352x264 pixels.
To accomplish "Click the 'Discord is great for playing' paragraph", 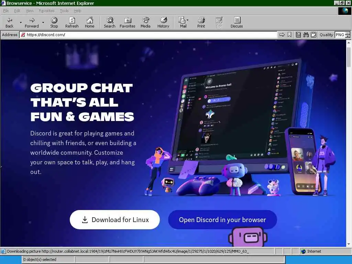I will 83,152.
